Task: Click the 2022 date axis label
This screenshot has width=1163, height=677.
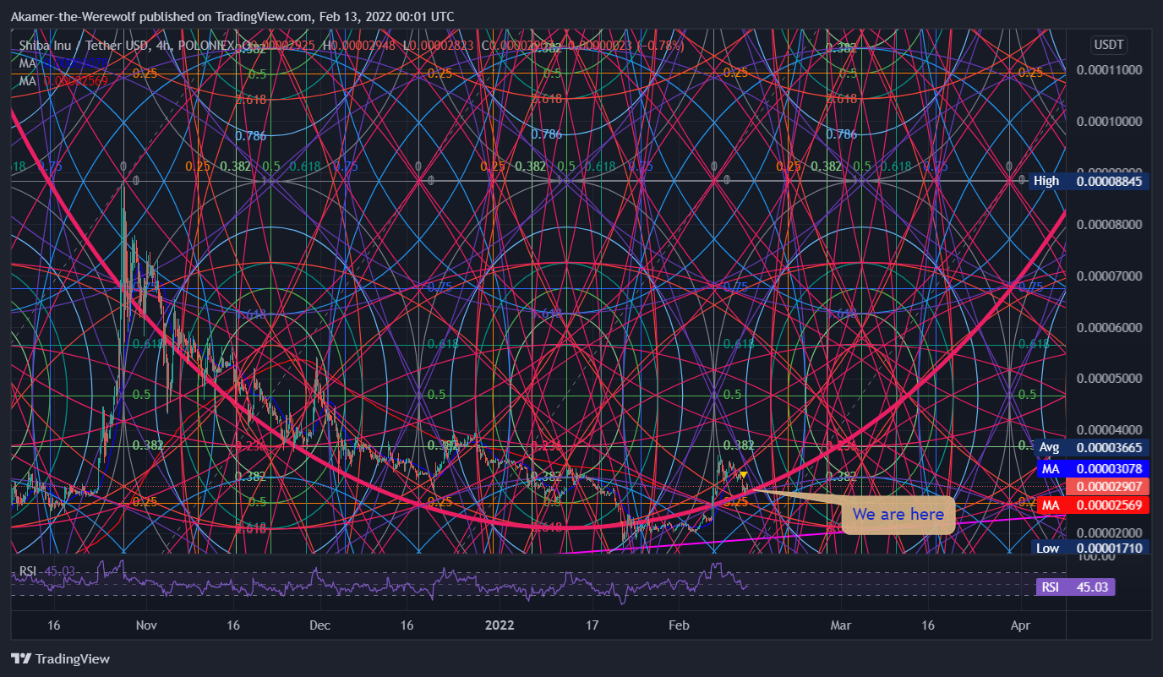Action: (500, 625)
